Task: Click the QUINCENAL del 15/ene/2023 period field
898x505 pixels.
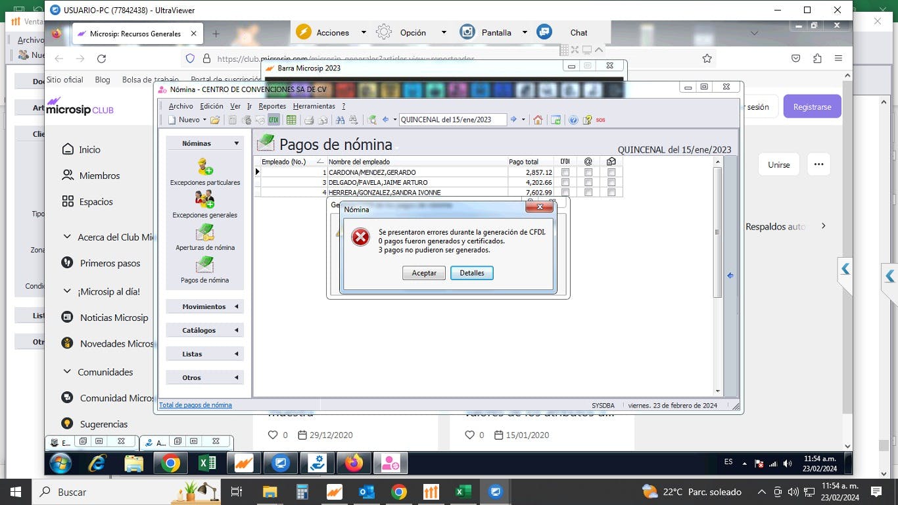Action: (453, 120)
